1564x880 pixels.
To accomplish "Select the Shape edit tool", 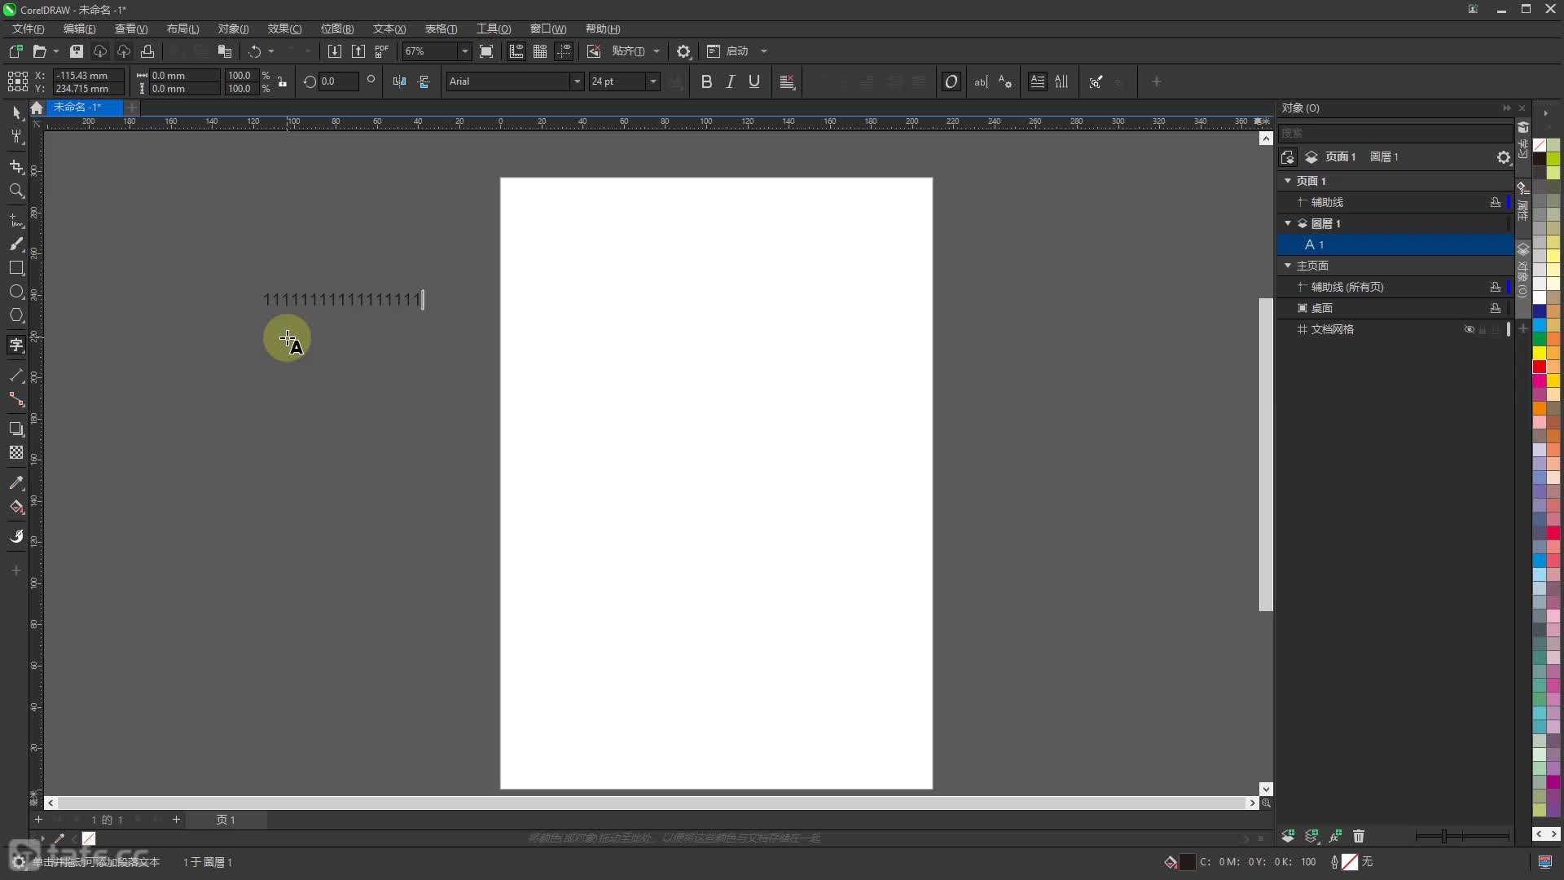I will click(x=16, y=138).
